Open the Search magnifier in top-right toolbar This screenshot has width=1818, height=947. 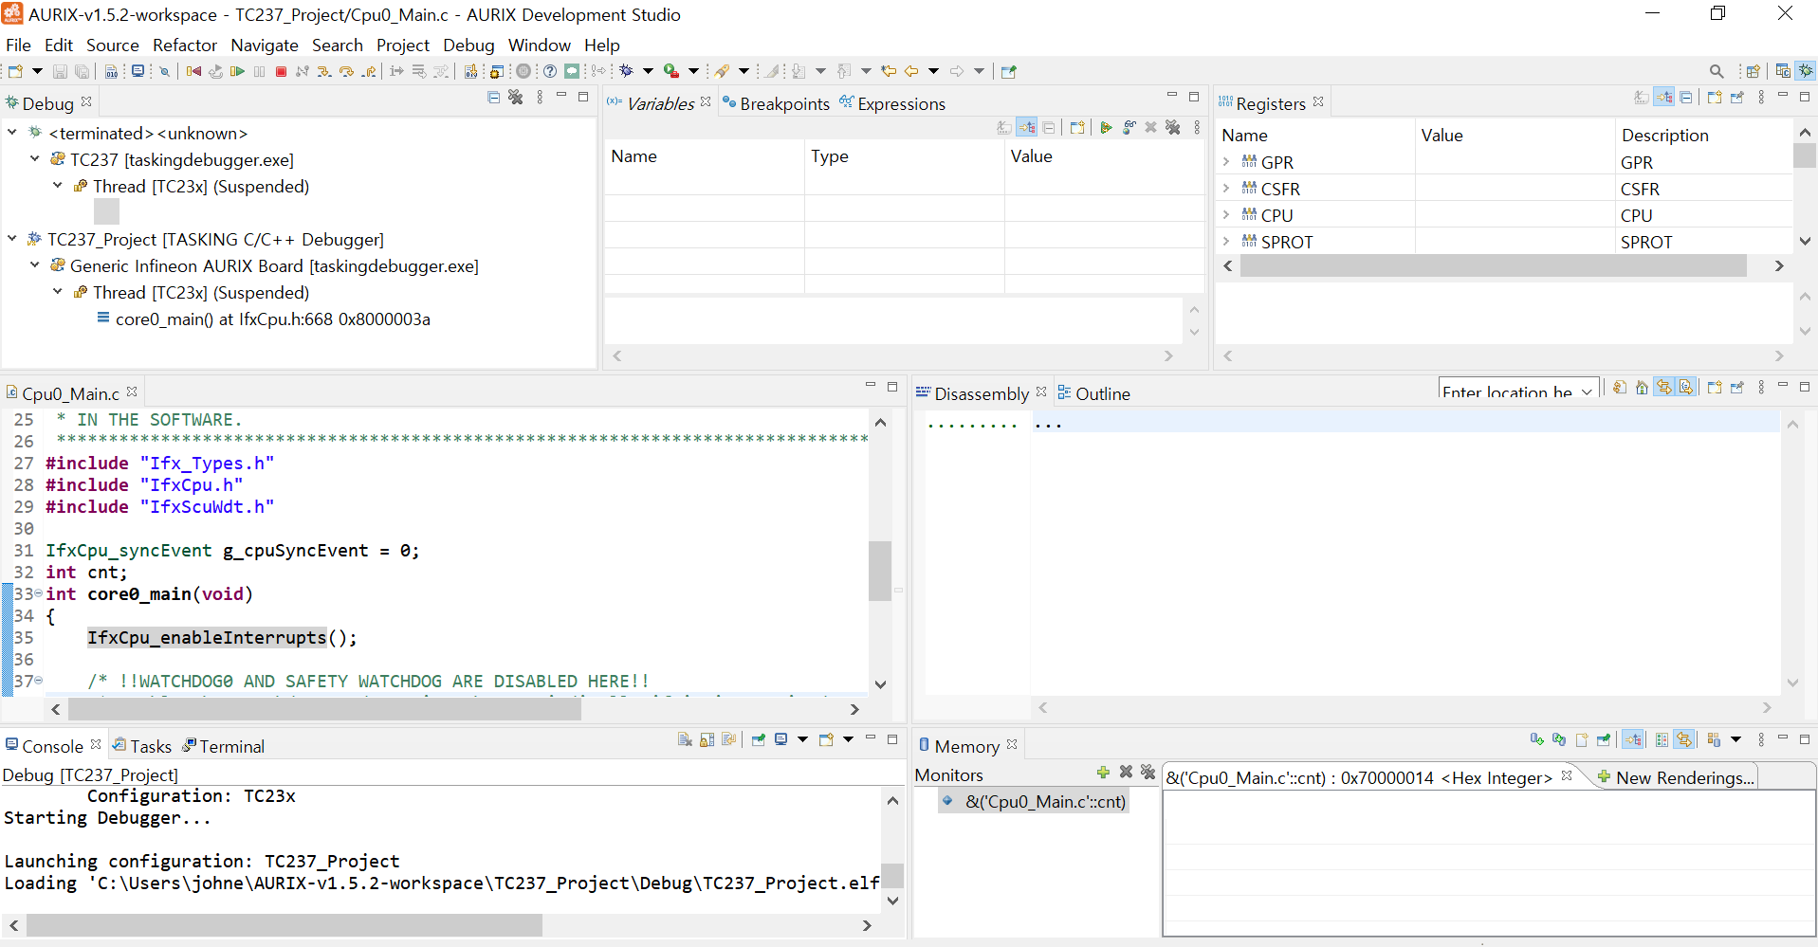(1717, 71)
